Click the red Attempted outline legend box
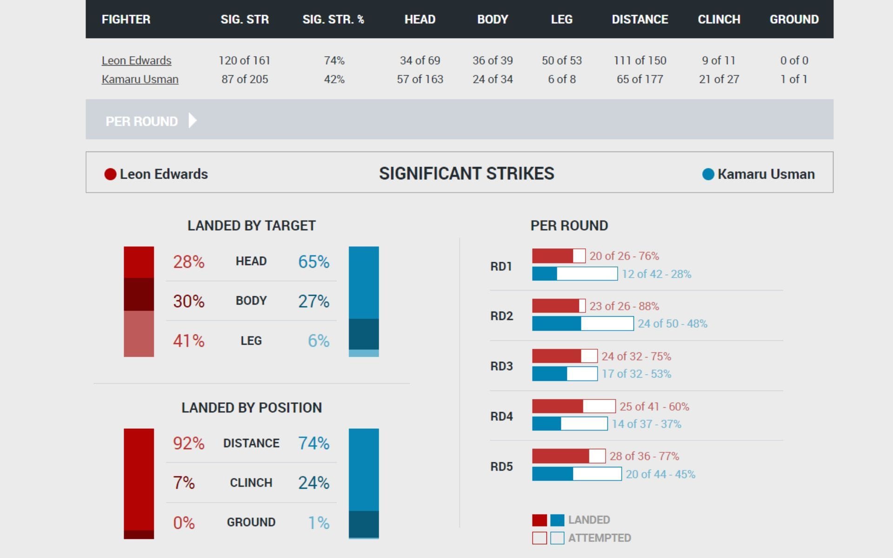 (x=540, y=538)
